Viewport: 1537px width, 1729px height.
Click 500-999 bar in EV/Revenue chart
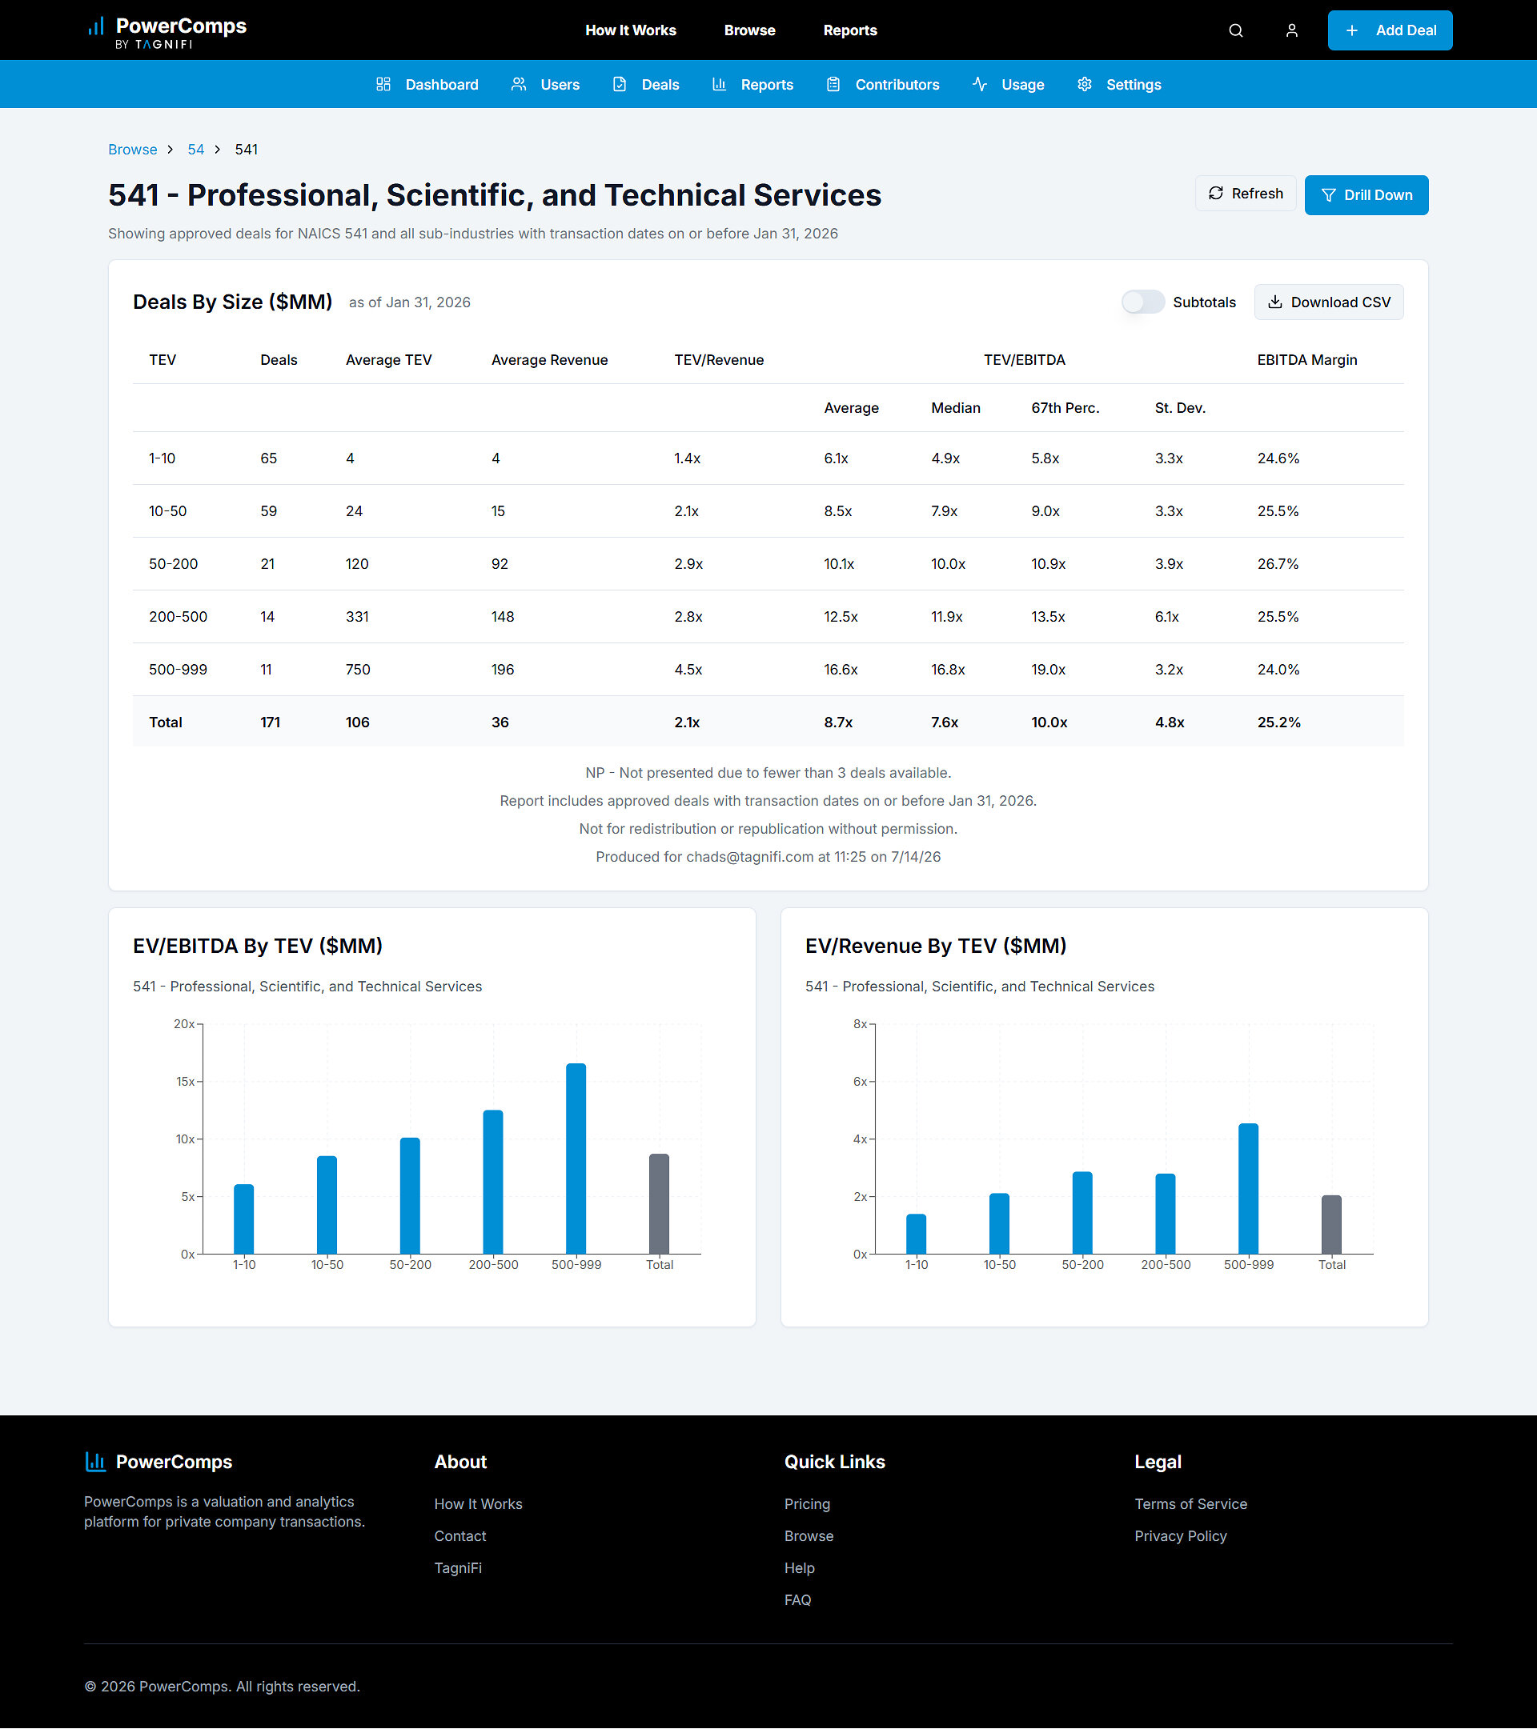1248,1189
